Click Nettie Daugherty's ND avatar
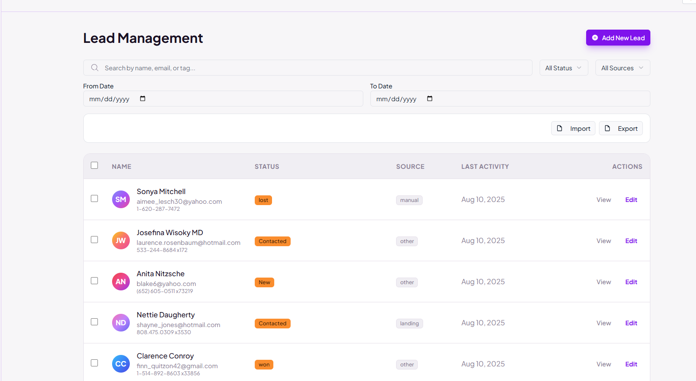 [x=121, y=323]
